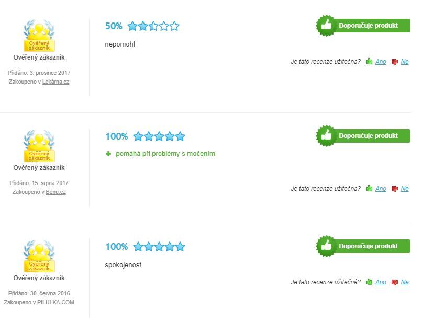Open the Benu.cz shop link

(x=55, y=192)
